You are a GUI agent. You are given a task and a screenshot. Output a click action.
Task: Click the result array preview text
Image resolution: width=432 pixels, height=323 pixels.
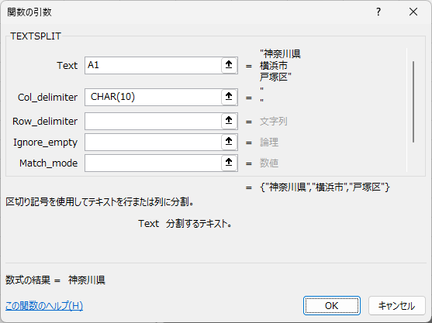click(325, 187)
